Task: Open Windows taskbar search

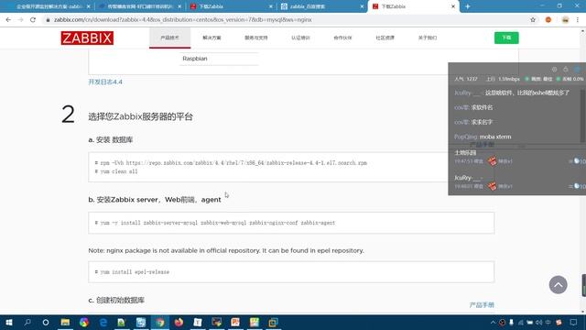Action: pos(27,322)
